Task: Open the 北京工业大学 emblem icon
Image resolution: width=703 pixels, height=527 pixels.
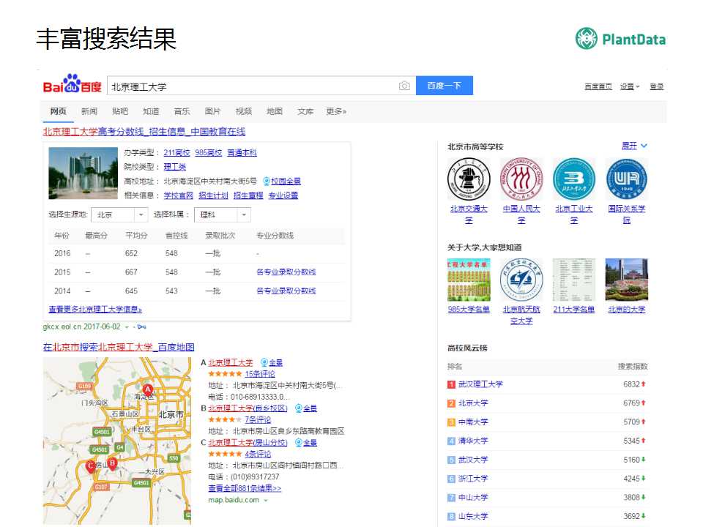Action: (573, 179)
